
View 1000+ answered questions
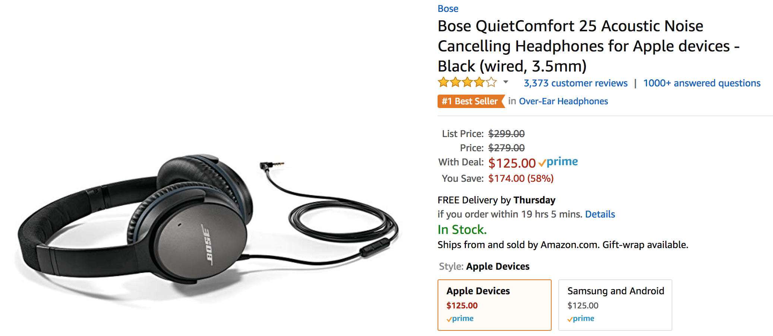tap(701, 83)
